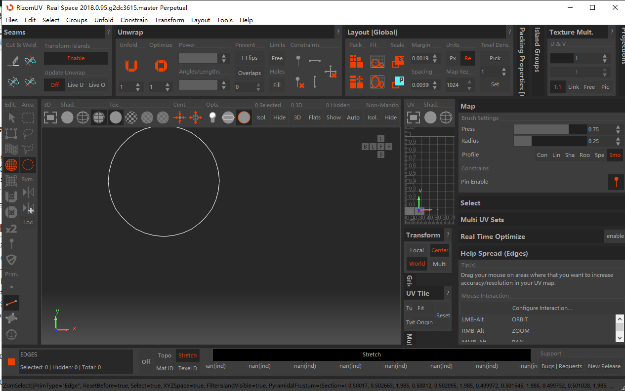Expand the Multi UV Sets section
The image size is (625, 391).
click(x=482, y=220)
